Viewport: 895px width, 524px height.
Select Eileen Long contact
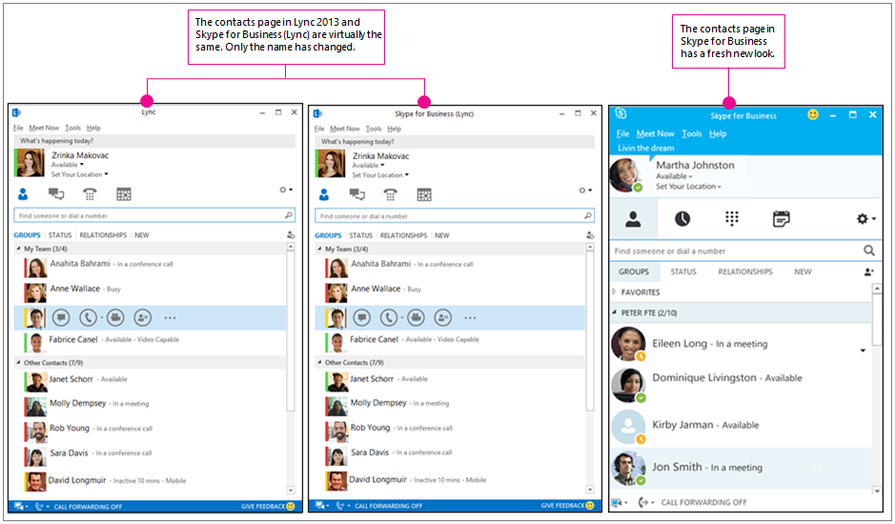pyautogui.click(x=741, y=344)
